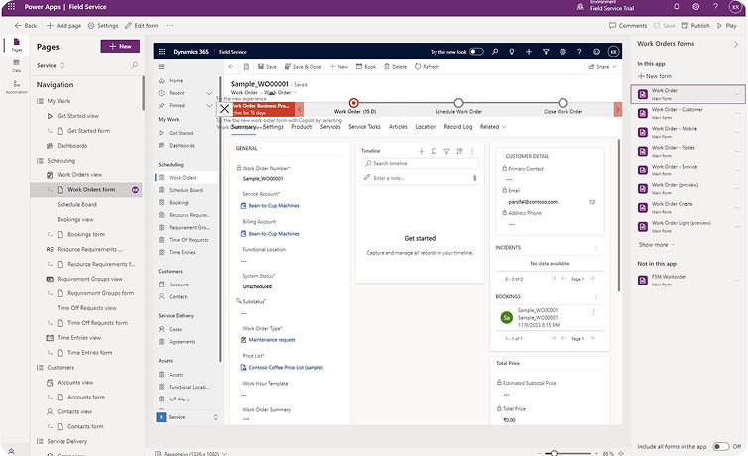The image size is (748, 456).
Task: Switch to the Products tab
Action: [x=302, y=127]
